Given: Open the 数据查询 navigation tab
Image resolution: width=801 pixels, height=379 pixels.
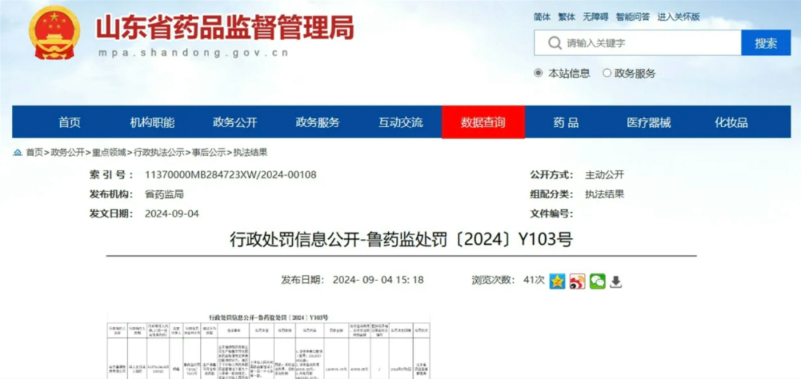Looking at the screenshot, I should coord(484,122).
